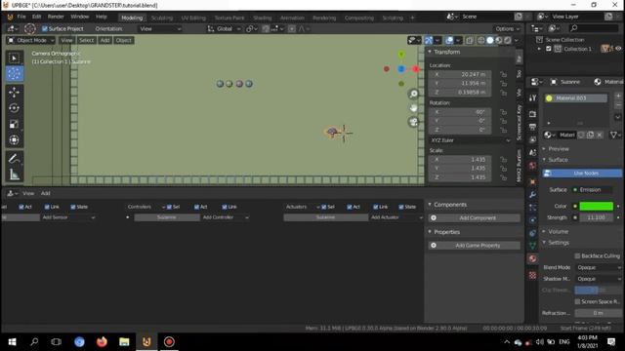Toggle camera view icon in viewport
This screenshot has width=625, height=351.
pos(414,122)
